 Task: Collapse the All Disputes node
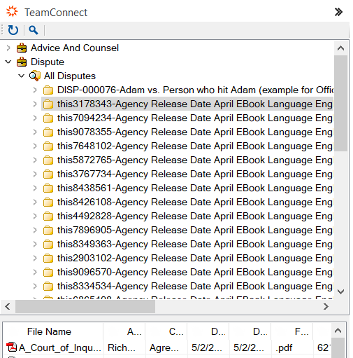[x=22, y=76]
